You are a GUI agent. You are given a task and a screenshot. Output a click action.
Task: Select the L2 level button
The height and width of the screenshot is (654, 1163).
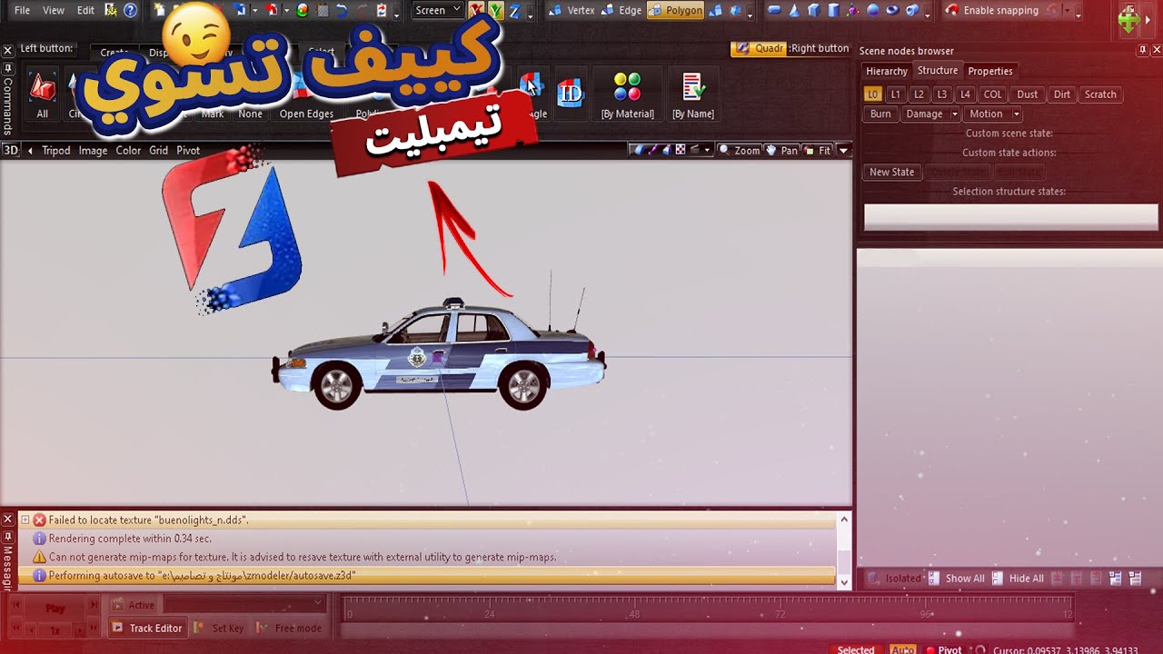point(919,94)
